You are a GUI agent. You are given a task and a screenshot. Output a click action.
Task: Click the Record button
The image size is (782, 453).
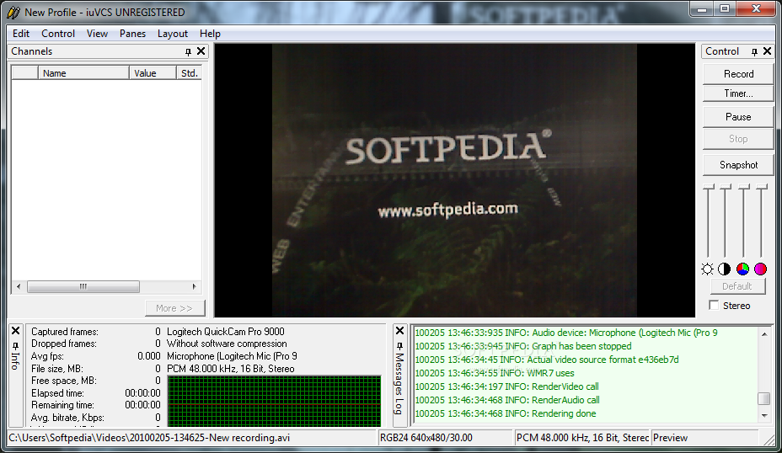[x=738, y=74]
